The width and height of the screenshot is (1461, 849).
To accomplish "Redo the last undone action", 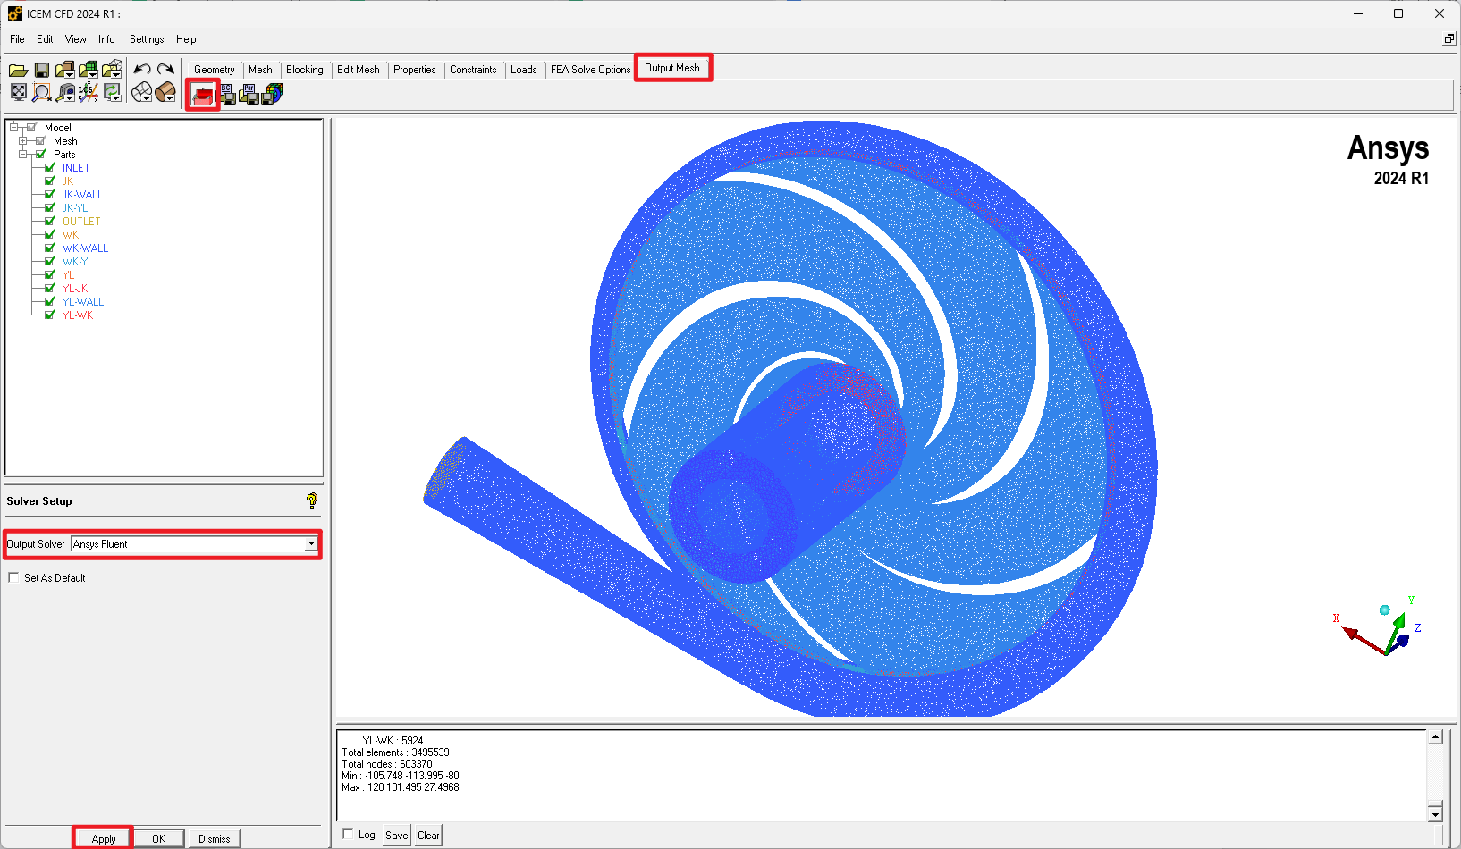I will (x=165, y=69).
